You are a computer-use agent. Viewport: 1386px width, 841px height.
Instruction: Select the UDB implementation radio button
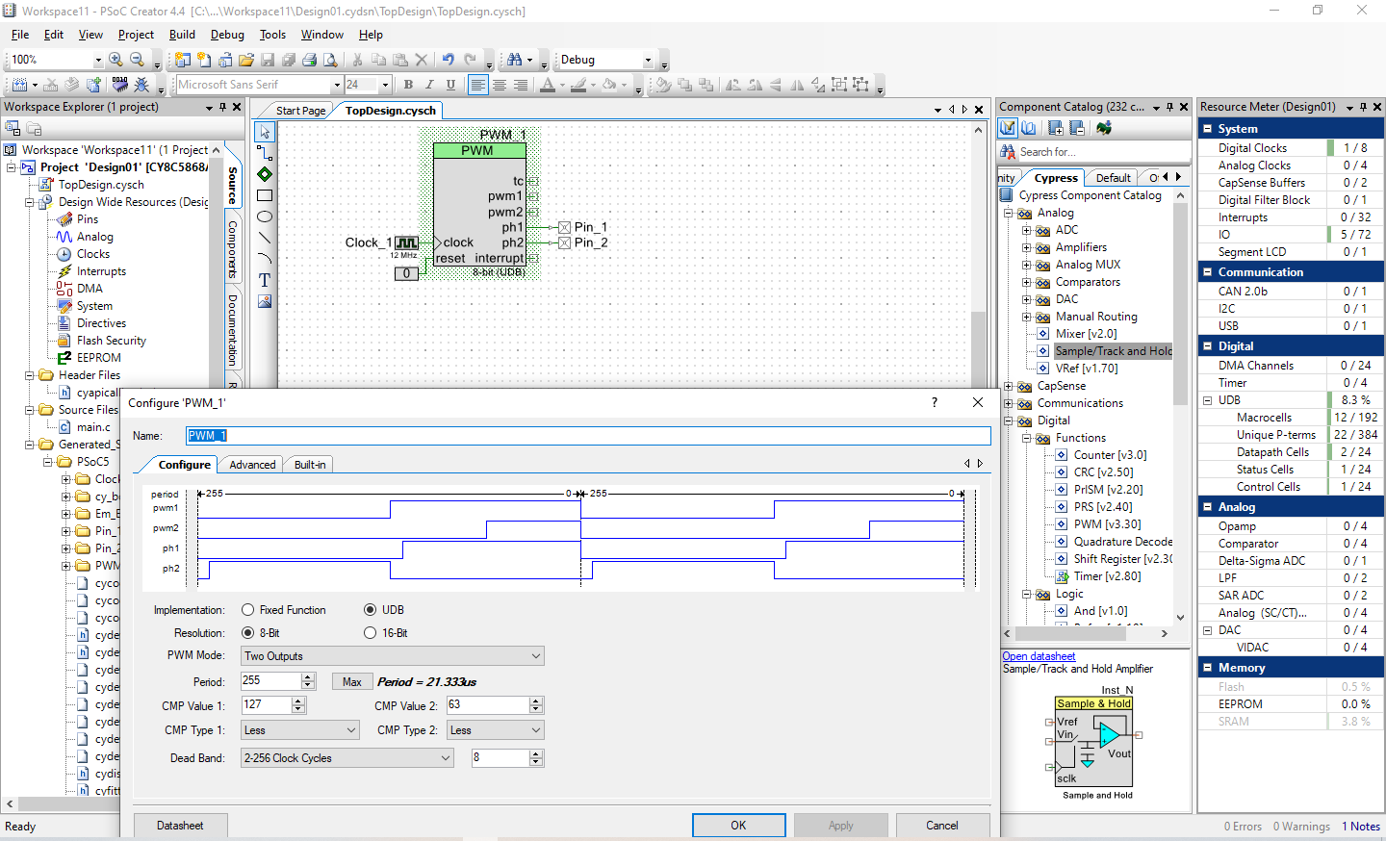click(370, 610)
